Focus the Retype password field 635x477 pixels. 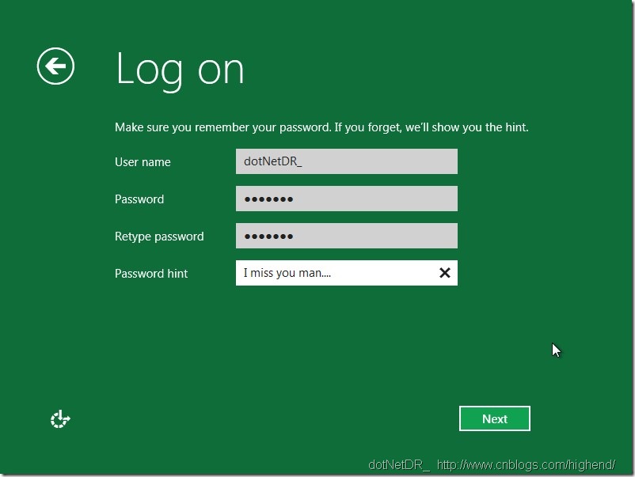click(x=347, y=236)
